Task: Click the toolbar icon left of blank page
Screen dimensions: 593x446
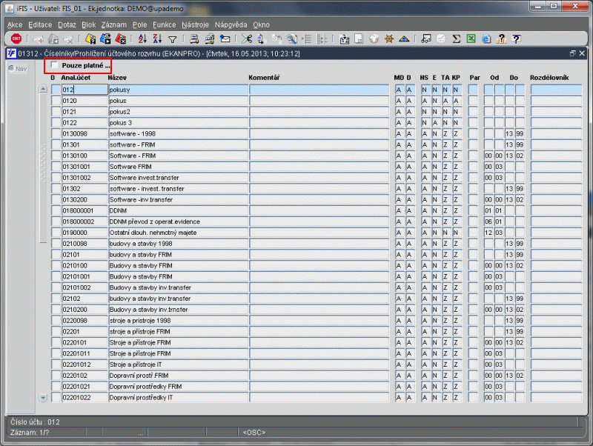Action: pos(344,39)
